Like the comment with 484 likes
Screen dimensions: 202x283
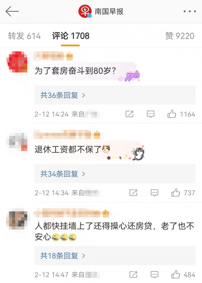(175, 275)
